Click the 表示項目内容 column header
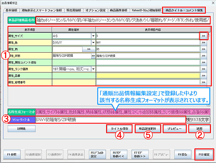 [x=153, y=30]
